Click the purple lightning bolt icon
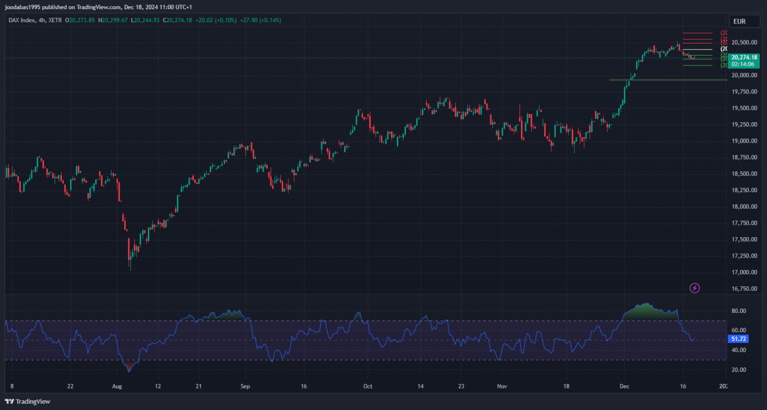767x410 pixels. click(x=694, y=288)
